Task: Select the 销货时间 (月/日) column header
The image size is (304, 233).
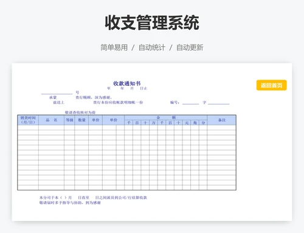Action: (x=28, y=120)
